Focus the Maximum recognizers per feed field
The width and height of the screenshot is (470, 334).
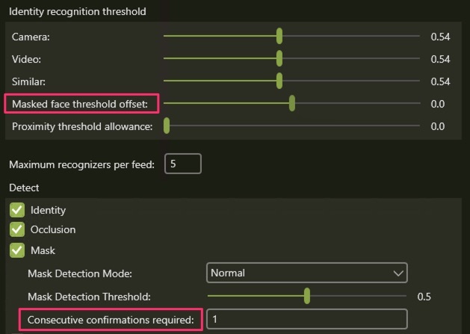tap(182, 164)
